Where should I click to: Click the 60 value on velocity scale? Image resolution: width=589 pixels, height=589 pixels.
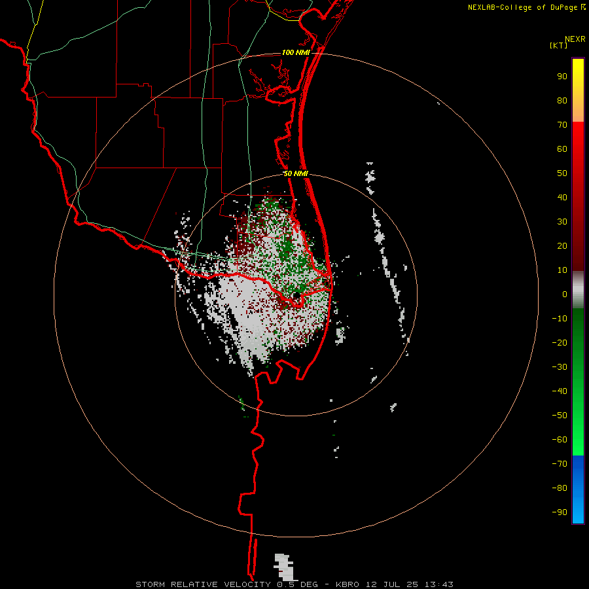[x=562, y=149]
